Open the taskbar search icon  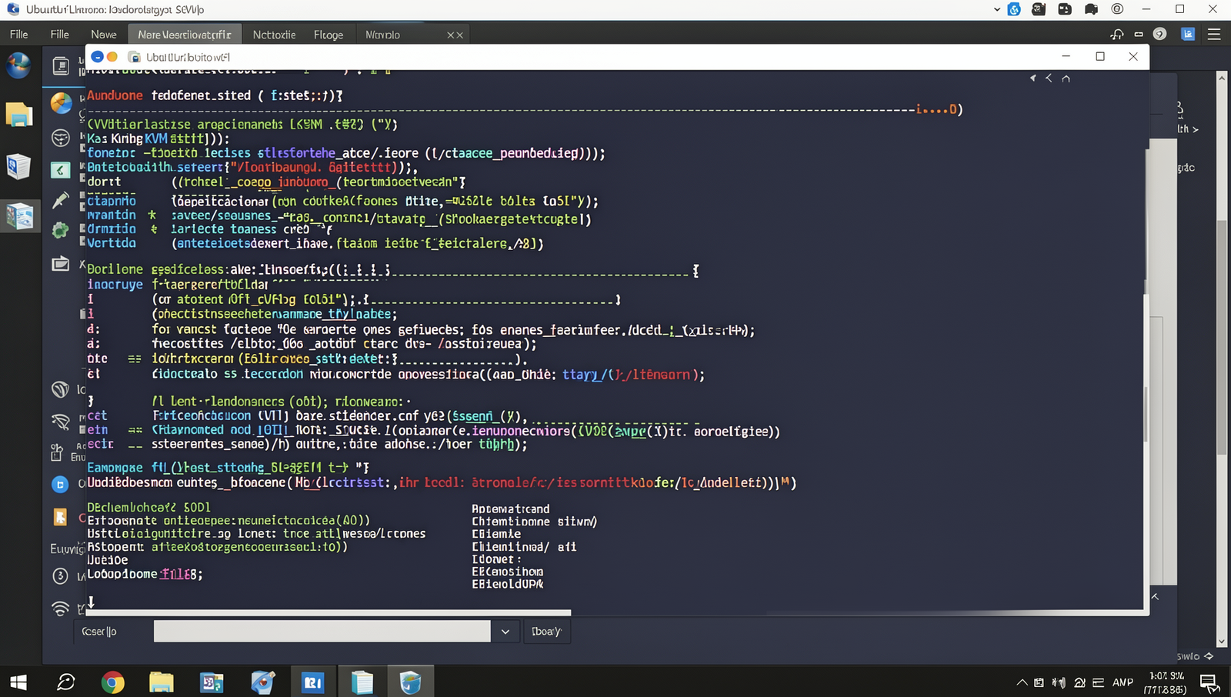pyautogui.click(x=66, y=682)
